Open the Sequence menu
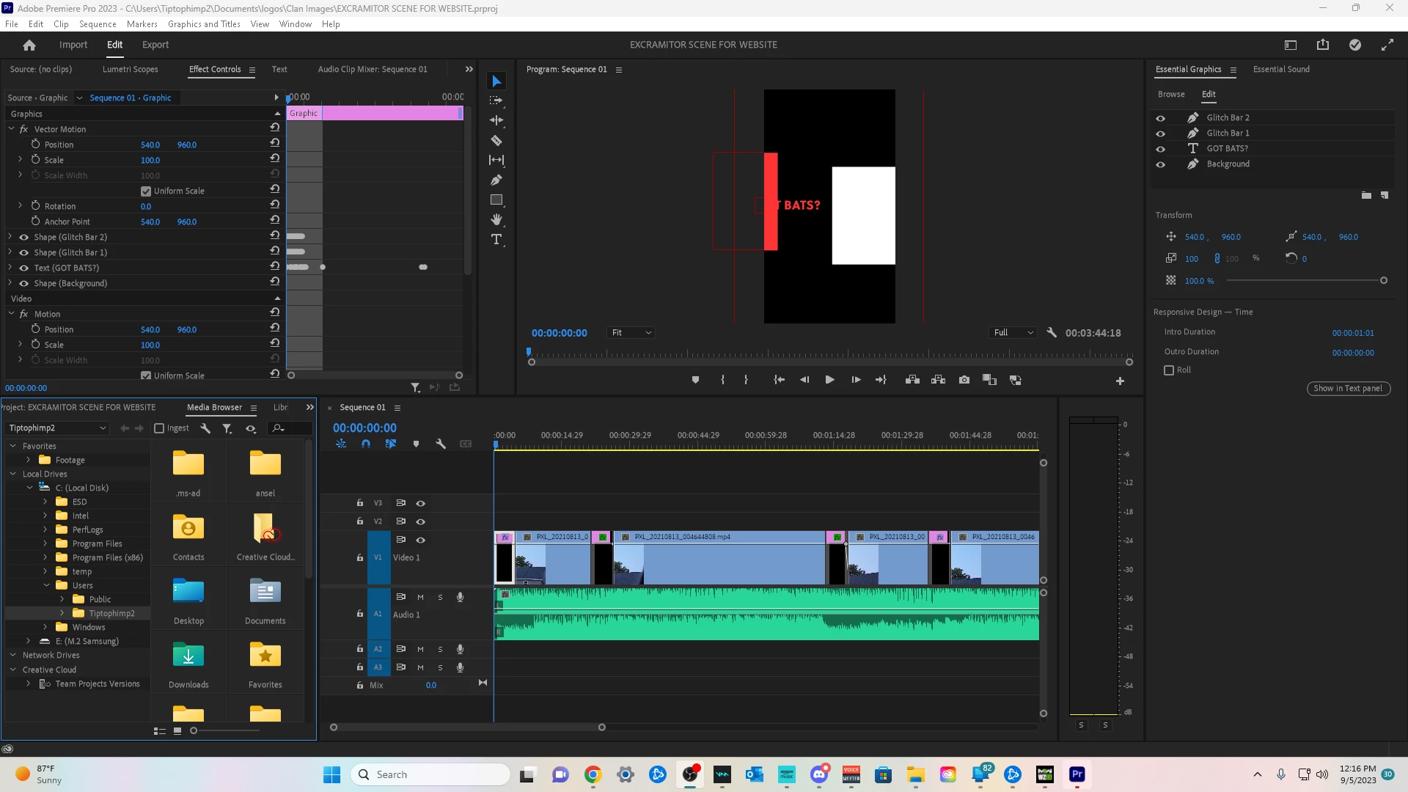This screenshot has width=1408, height=792. (98, 24)
